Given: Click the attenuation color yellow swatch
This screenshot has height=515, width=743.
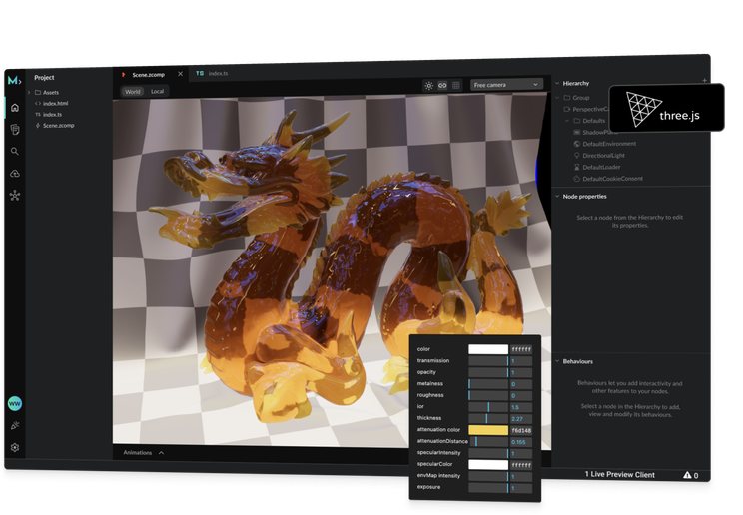Looking at the screenshot, I should point(488,430).
